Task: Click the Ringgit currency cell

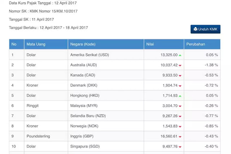Action: pos(46,106)
